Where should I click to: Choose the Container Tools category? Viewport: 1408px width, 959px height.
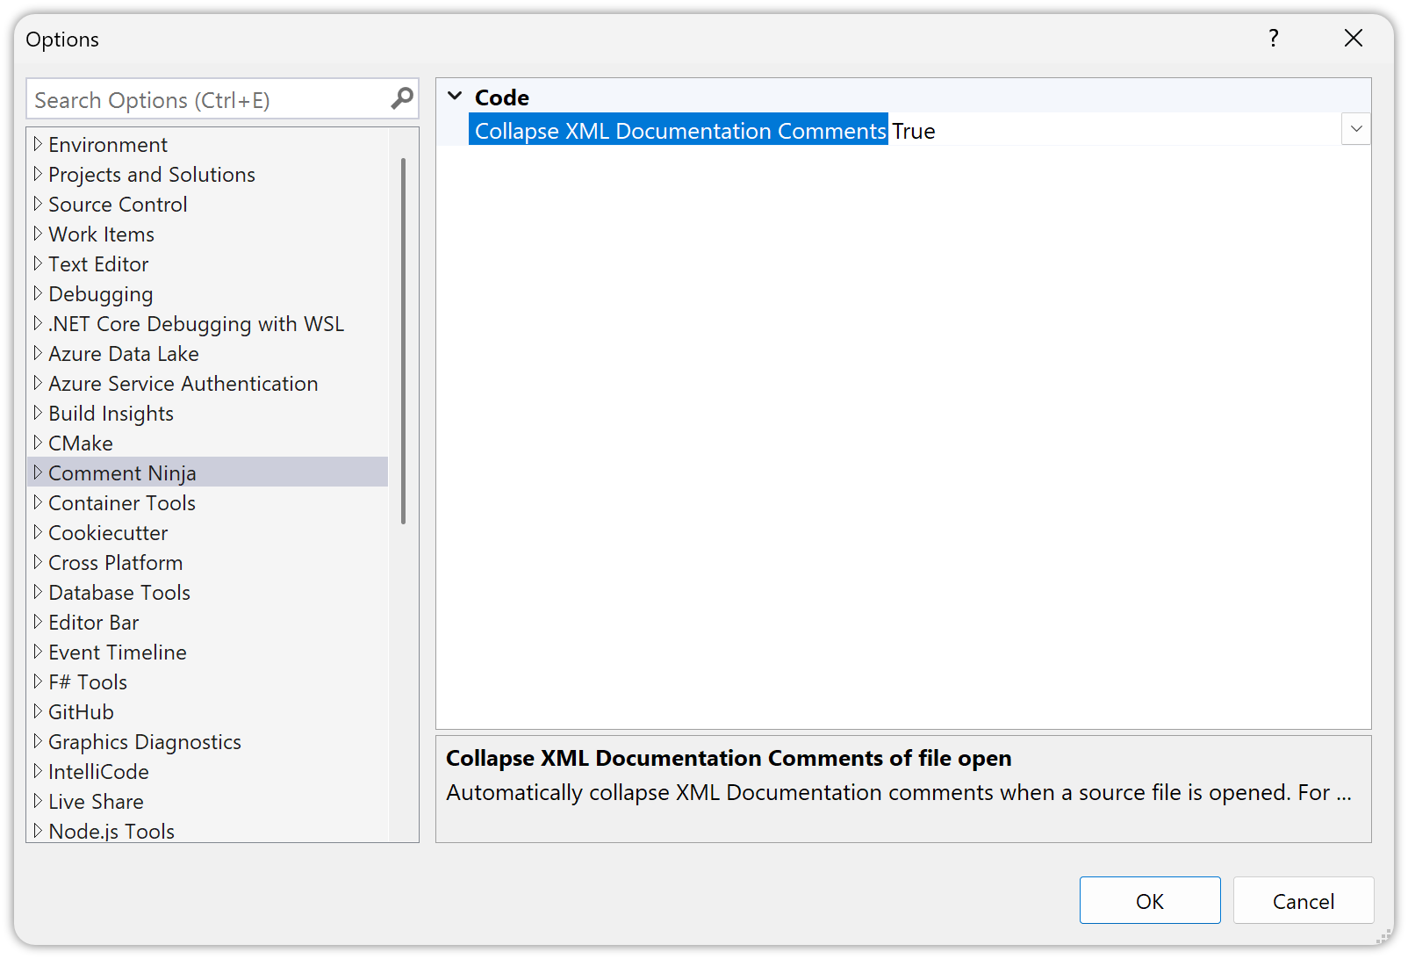coord(122,503)
